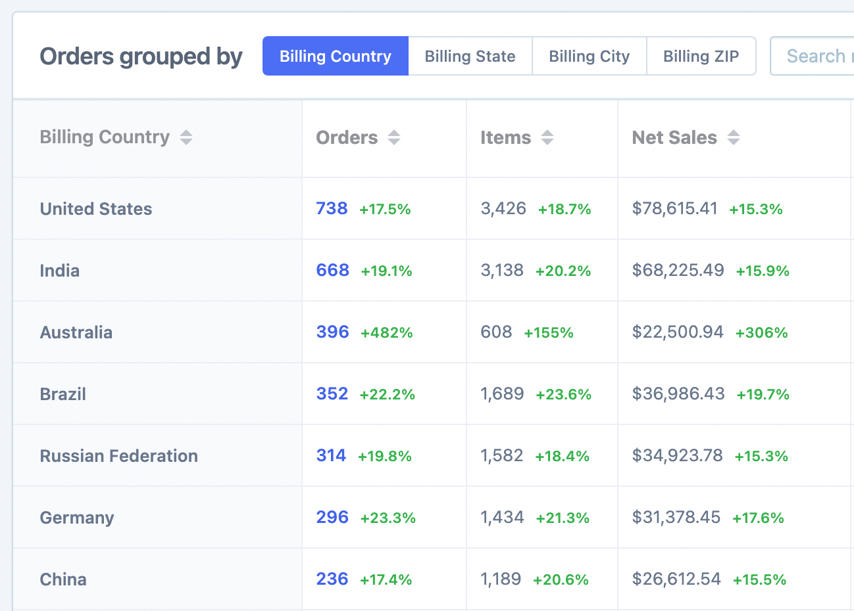Sort the Items column using its sort icon
The image size is (854, 611).
coord(547,137)
